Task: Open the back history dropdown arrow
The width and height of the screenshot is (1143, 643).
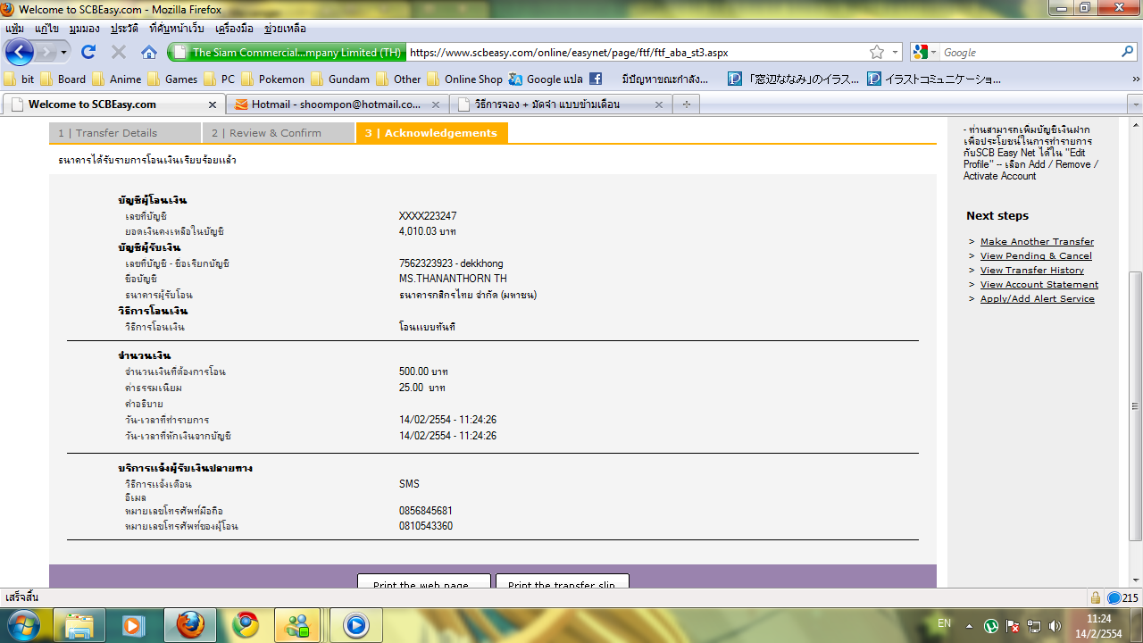Action: pyautogui.click(x=64, y=53)
